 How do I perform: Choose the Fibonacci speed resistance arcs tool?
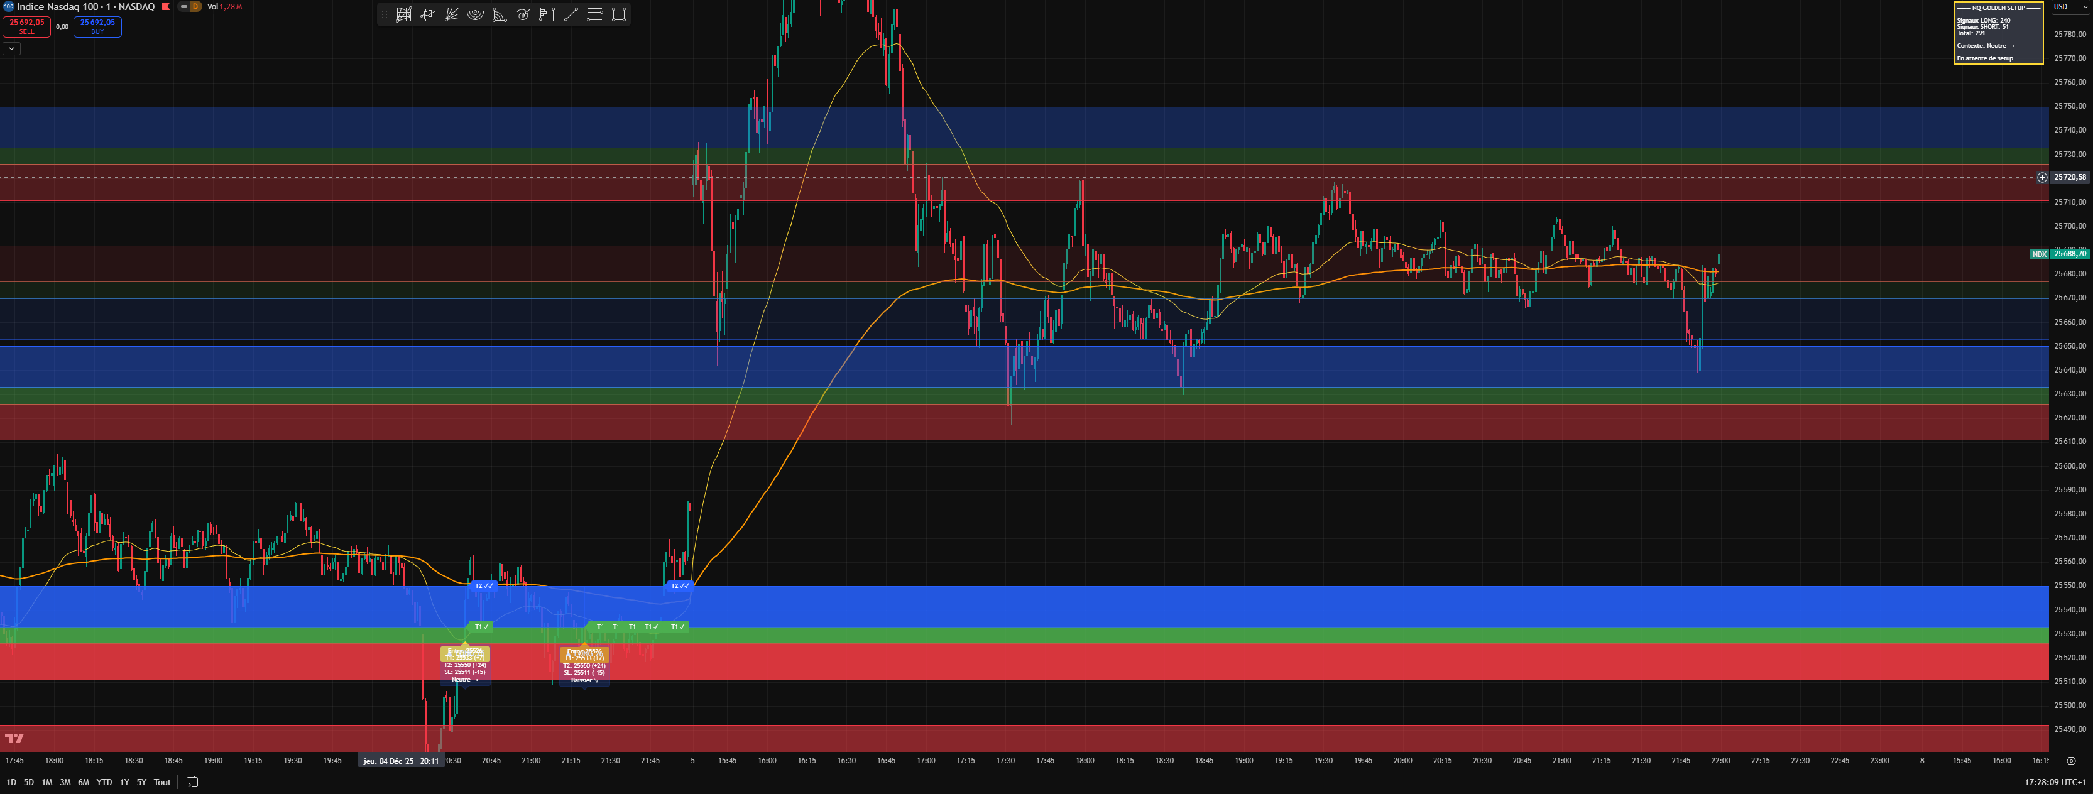coord(475,14)
